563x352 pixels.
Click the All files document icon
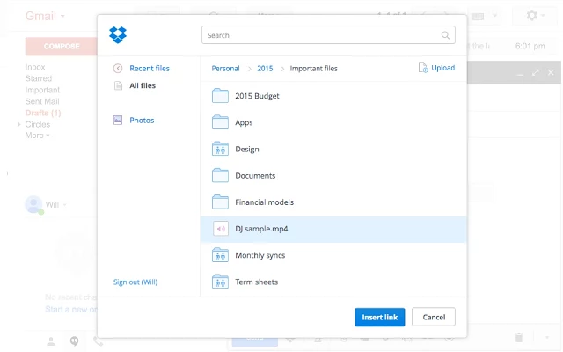pos(118,85)
